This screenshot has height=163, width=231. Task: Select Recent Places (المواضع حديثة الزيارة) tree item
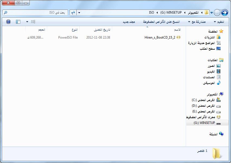[x=201, y=43]
